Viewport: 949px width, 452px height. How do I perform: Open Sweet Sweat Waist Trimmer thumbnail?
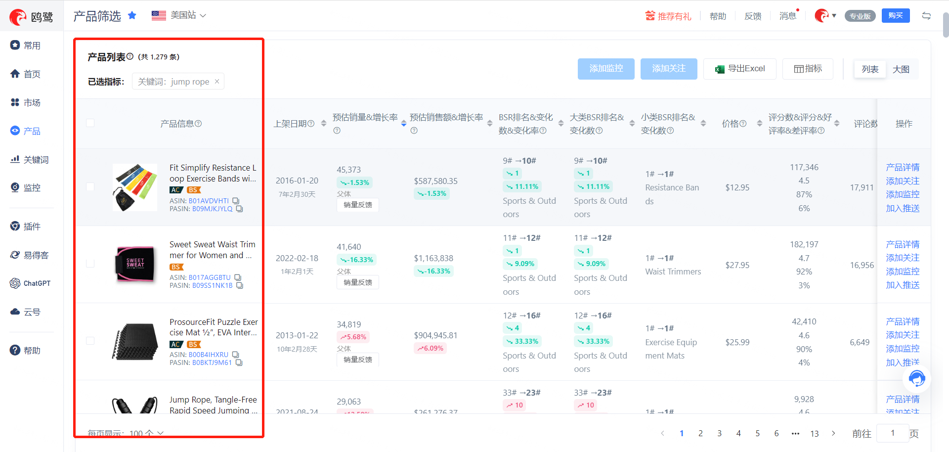pyautogui.click(x=135, y=264)
